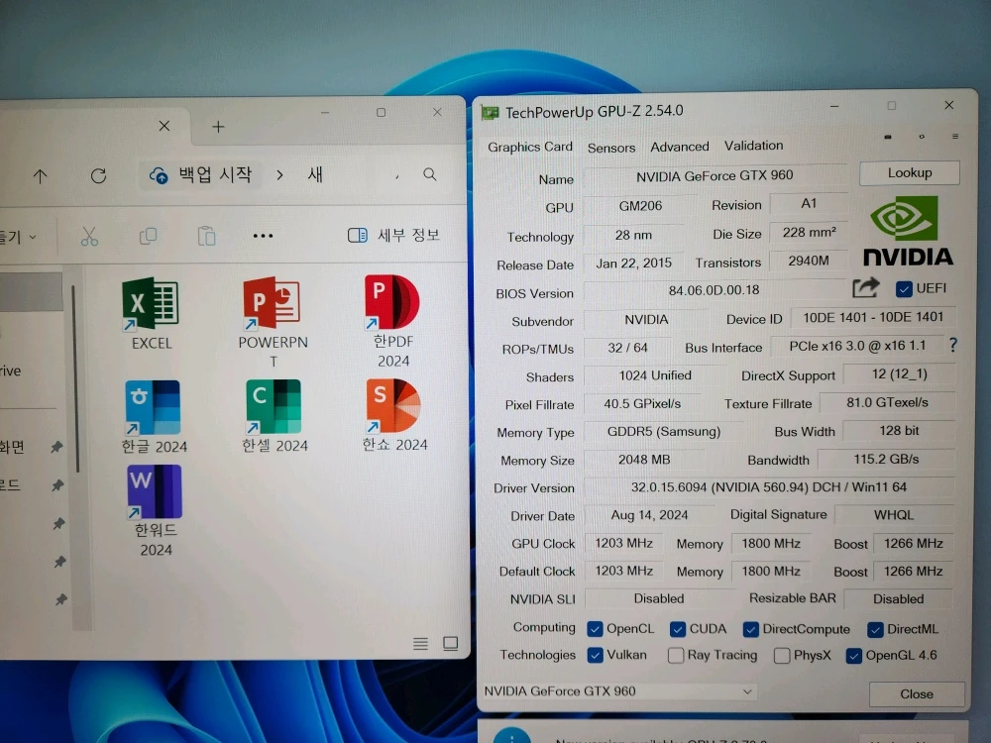Switch Explorer to large thumbnails view
991x743 pixels.
click(451, 643)
